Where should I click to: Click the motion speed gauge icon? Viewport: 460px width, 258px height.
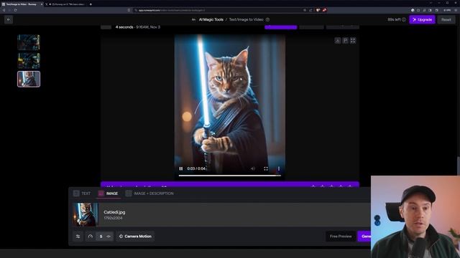91,236
